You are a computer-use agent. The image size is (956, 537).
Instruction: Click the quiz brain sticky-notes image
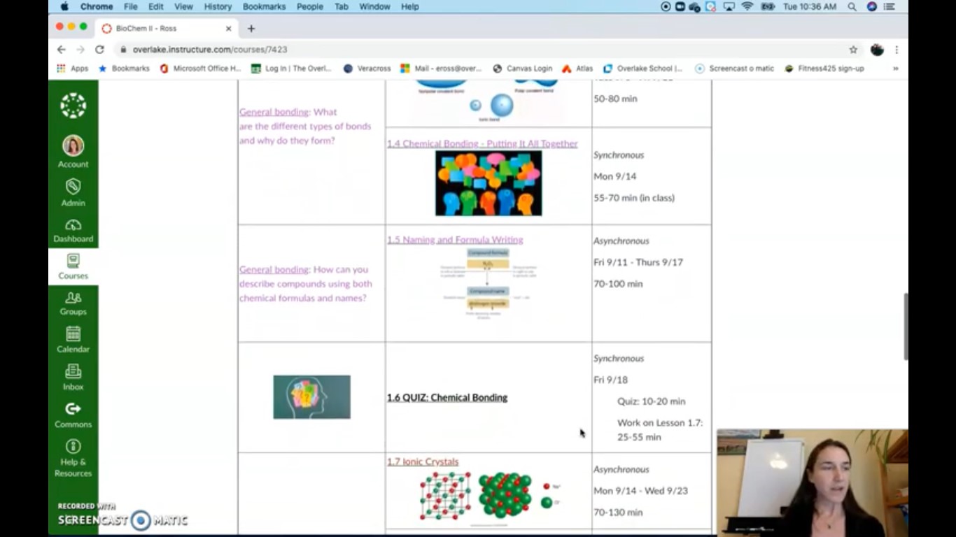pos(311,397)
